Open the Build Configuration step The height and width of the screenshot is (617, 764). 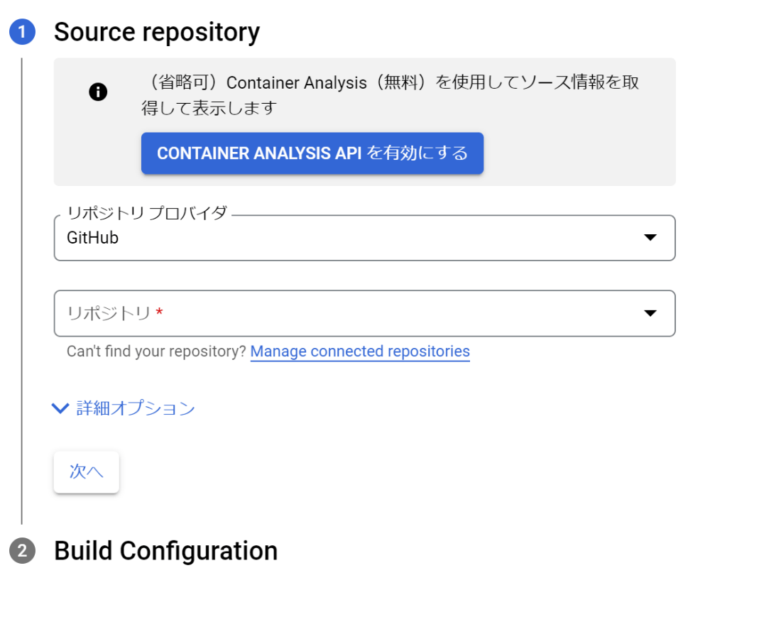pyautogui.click(x=165, y=551)
